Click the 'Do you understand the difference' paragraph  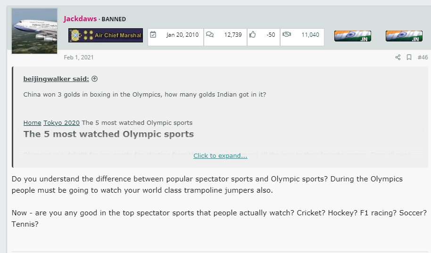click(207, 185)
